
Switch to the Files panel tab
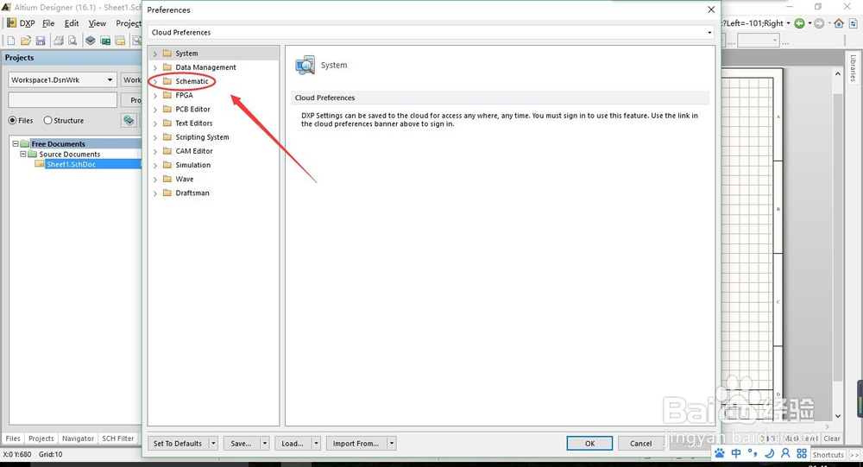[x=13, y=439]
